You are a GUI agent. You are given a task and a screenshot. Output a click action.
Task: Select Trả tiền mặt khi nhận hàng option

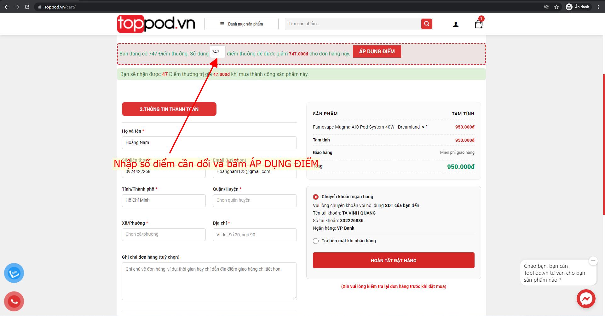tap(316, 241)
